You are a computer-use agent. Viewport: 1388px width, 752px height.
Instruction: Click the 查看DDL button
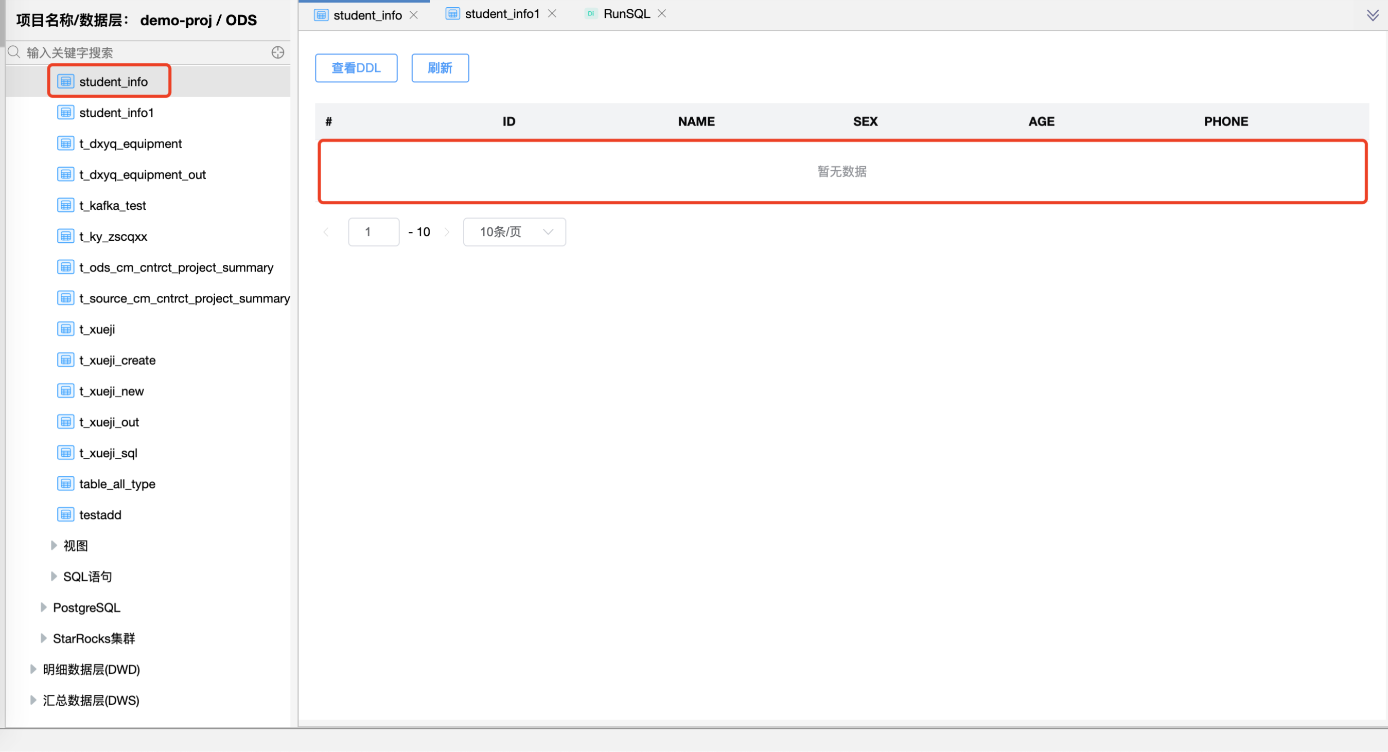[356, 68]
